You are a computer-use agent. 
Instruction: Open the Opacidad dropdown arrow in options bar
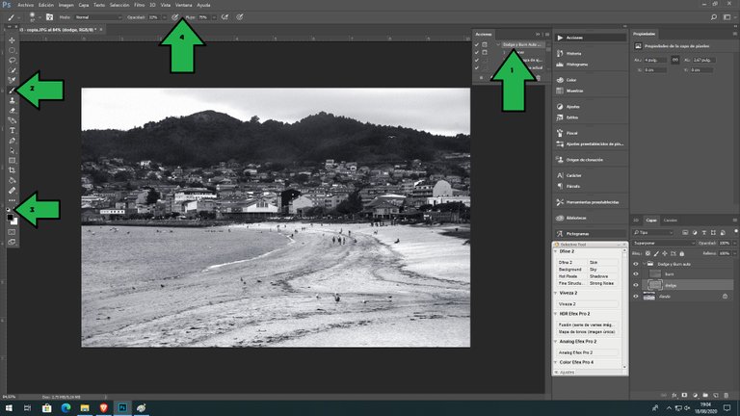164,17
